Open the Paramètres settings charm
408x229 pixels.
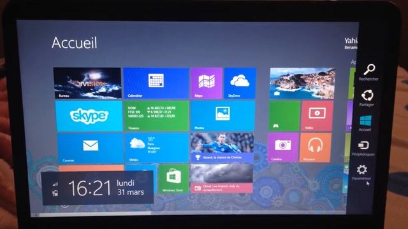[x=361, y=172]
